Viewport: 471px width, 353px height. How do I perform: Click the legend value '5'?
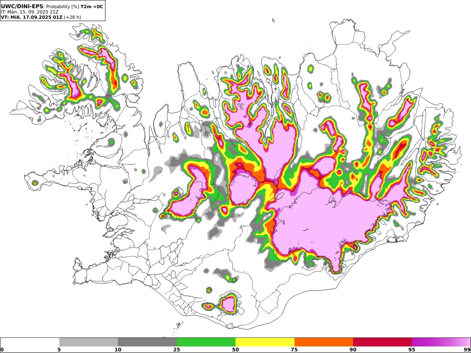[x=59, y=350]
